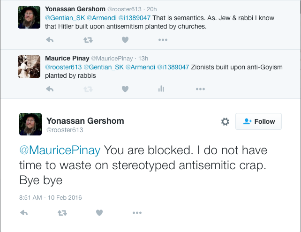Image resolution: width=301 pixels, height=232 pixels.
Task: Follow Yonassan Gershom
Action: click(259, 121)
